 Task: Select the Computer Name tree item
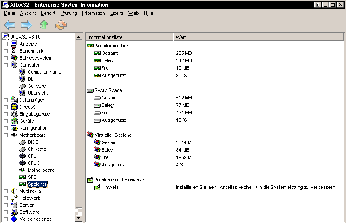coord(44,72)
